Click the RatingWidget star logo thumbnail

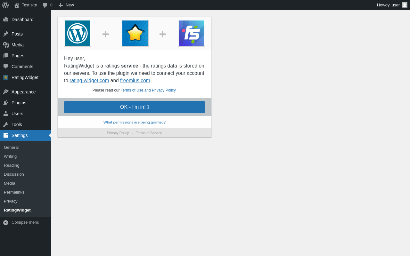135,33
